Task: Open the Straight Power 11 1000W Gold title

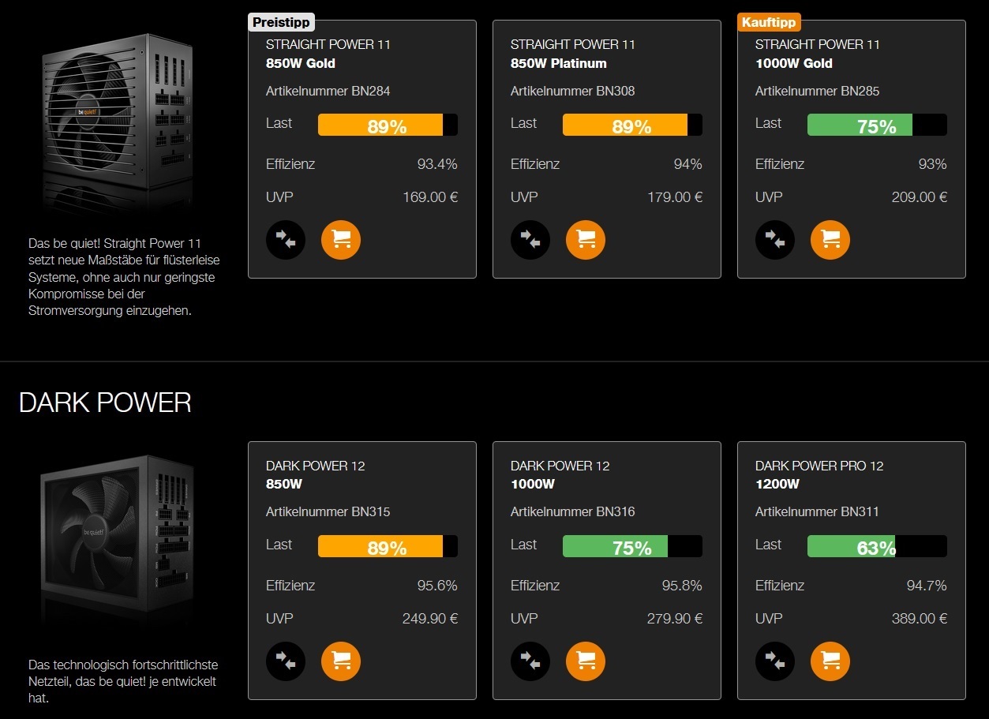Action: click(818, 54)
